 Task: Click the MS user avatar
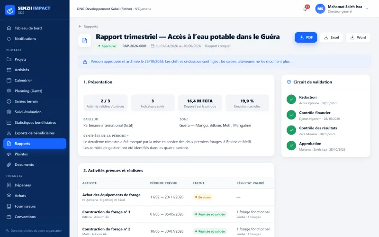point(320,9)
